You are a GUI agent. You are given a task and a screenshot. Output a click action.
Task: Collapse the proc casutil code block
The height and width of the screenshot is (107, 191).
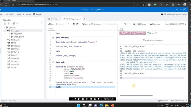53,38
